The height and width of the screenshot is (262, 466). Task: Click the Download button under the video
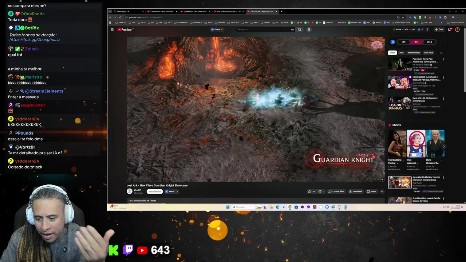pos(356,191)
